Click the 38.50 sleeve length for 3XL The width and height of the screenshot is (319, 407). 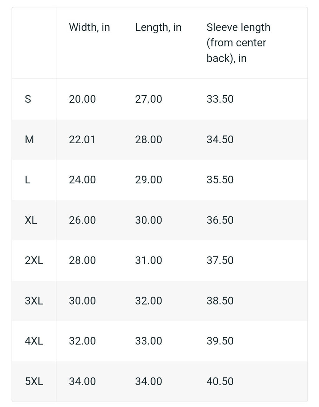tap(220, 301)
